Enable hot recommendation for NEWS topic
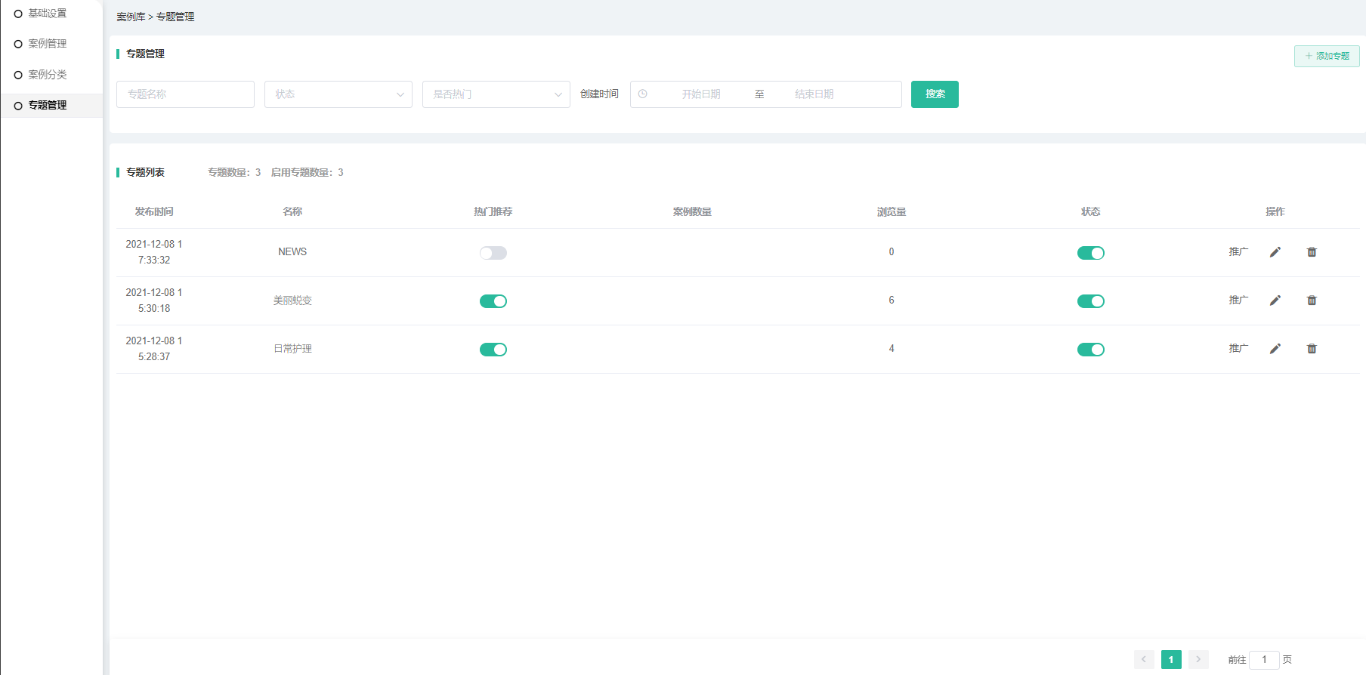 493,253
